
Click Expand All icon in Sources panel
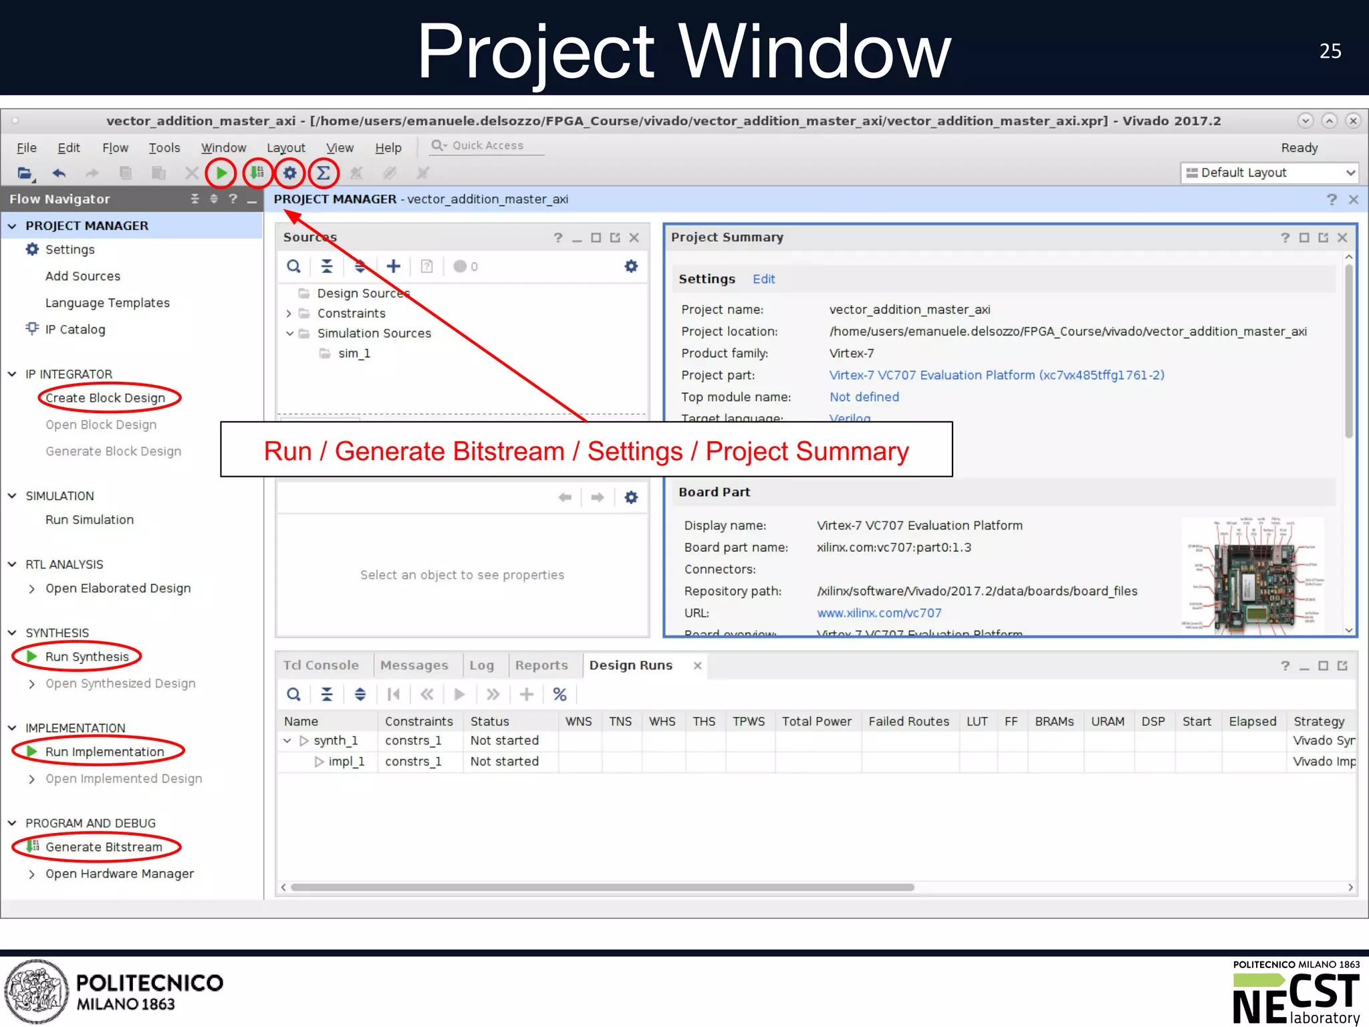[x=360, y=266]
